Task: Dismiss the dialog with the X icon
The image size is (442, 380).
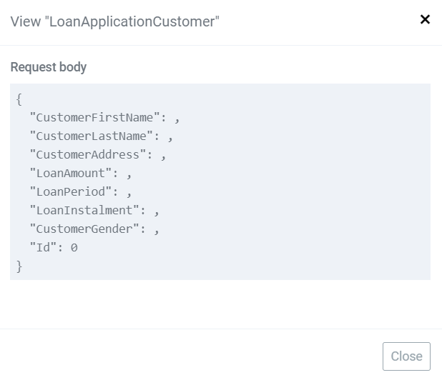Action: tap(425, 19)
